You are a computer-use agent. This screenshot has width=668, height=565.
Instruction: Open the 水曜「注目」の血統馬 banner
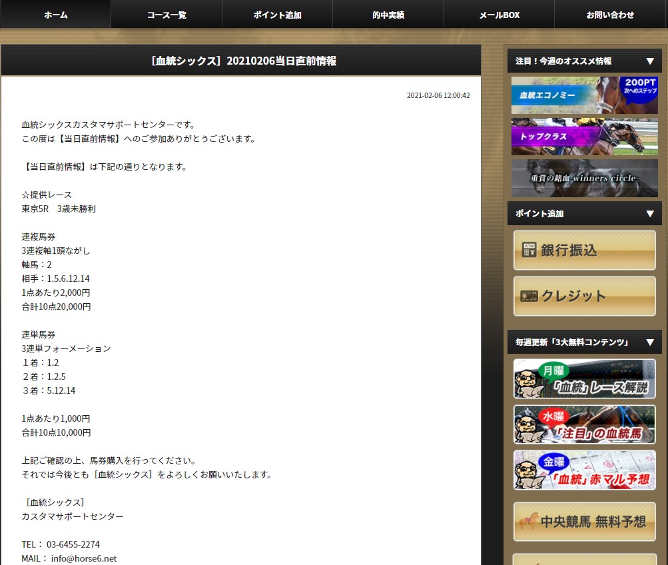[x=585, y=424]
